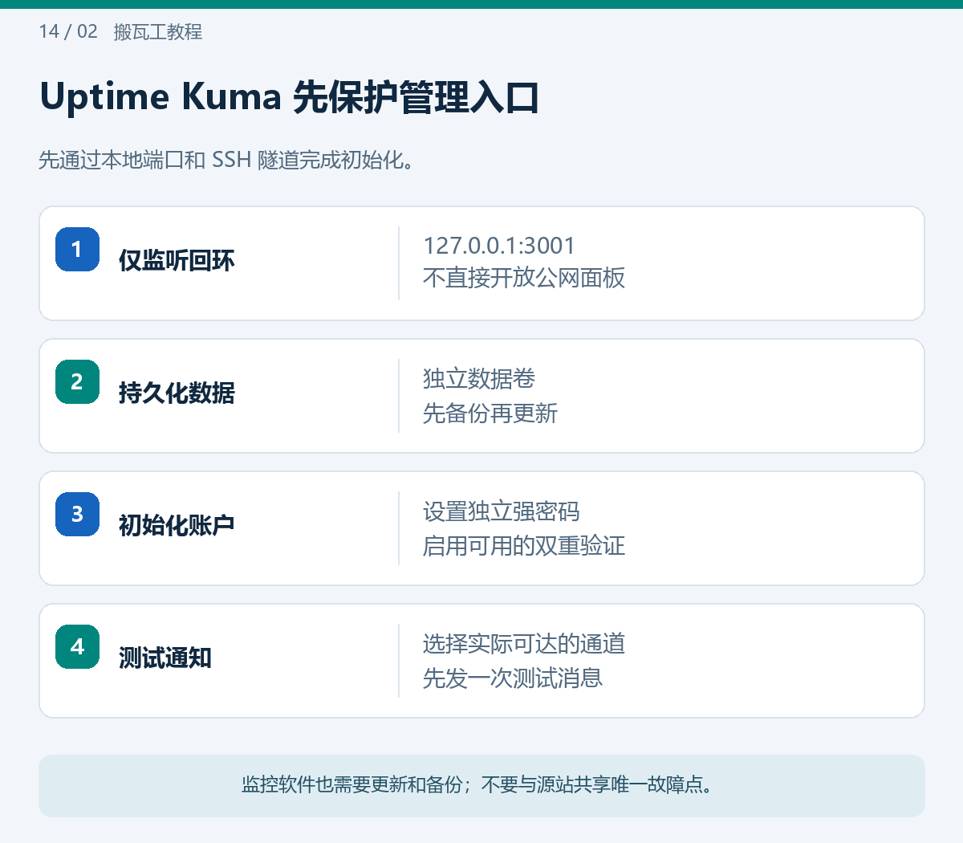
Task: Click the text 独立数据卷
Action: [x=479, y=379]
